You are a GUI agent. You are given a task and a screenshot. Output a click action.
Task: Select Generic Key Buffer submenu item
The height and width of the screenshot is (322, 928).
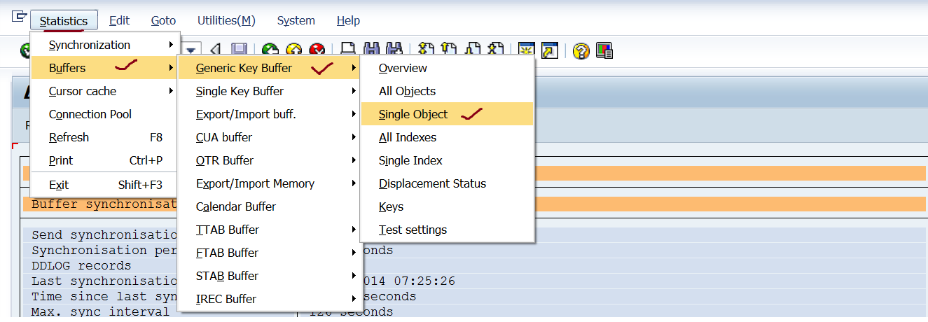[x=270, y=68]
